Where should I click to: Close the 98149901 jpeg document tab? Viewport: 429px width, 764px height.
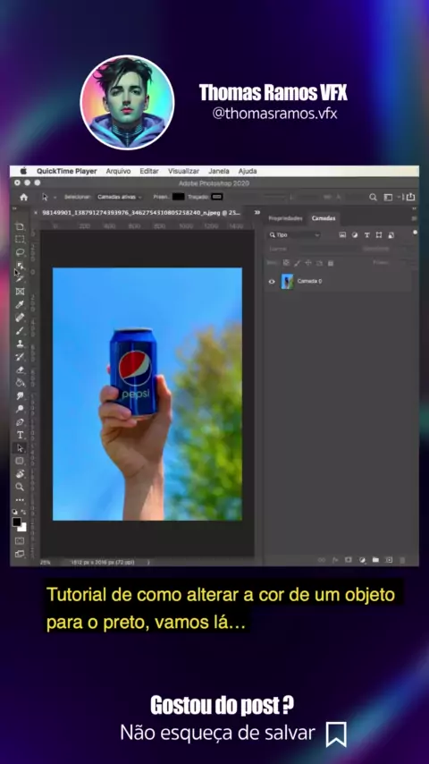pyautogui.click(x=36, y=212)
